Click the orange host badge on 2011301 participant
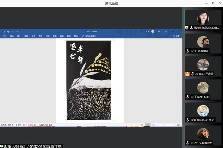Viewport: 223px width, 148px height. [x=187, y=74]
